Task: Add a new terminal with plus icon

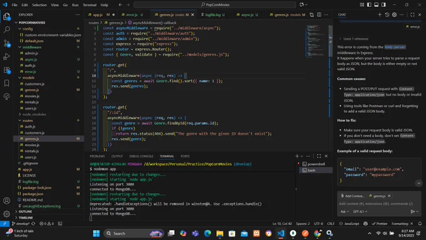Action: tap(297, 156)
